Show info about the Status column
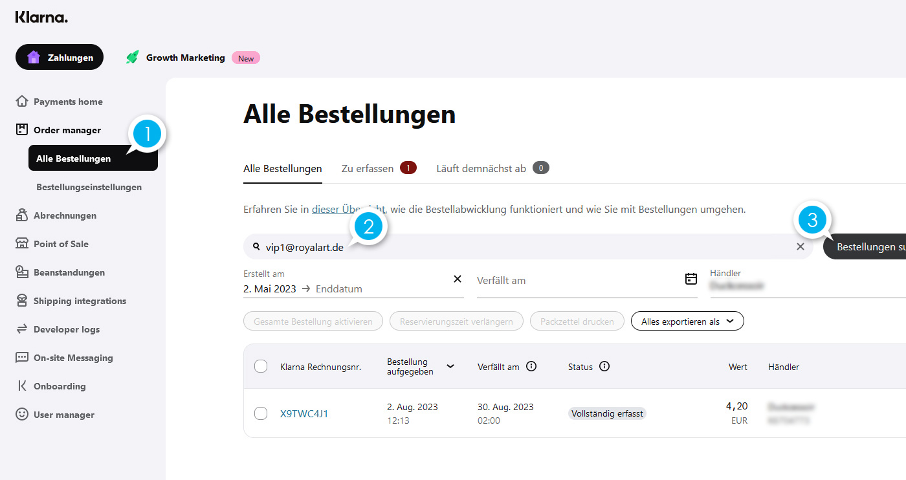 click(x=605, y=366)
